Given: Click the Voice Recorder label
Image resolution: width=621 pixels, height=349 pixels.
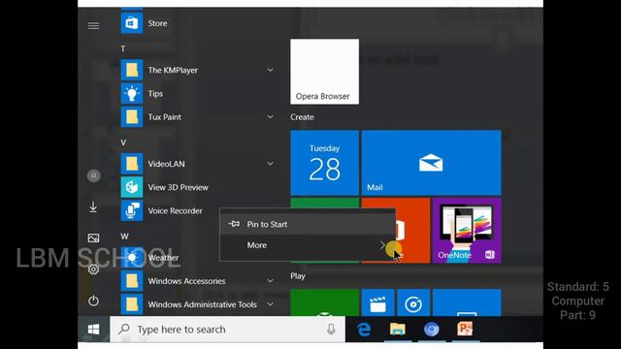Looking at the screenshot, I should [175, 211].
